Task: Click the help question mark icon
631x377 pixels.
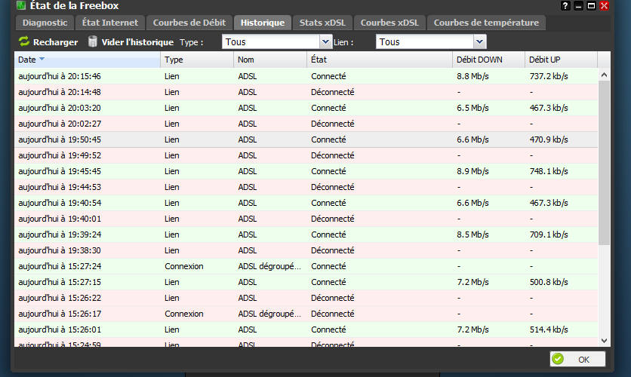Action: point(565,5)
